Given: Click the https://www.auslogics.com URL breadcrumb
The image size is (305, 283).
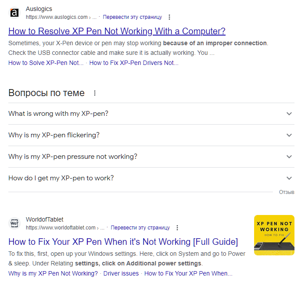Looking at the screenshot, I should click(x=61, y=17).
